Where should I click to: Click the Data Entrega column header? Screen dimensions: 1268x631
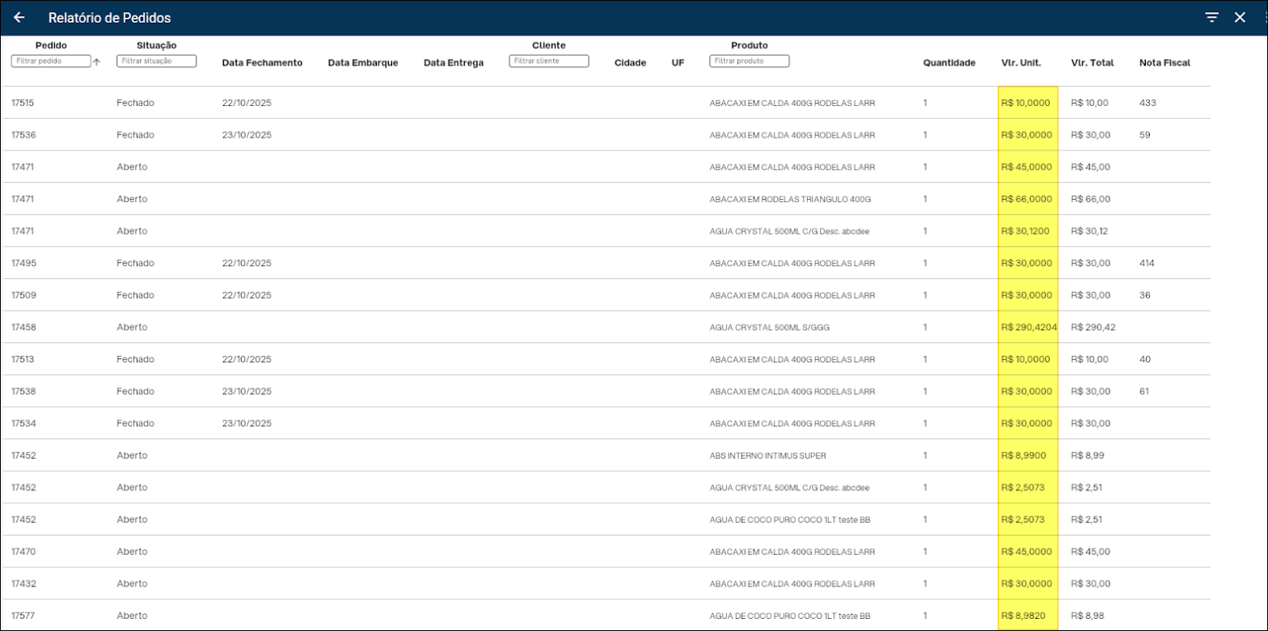pos(454,63)
